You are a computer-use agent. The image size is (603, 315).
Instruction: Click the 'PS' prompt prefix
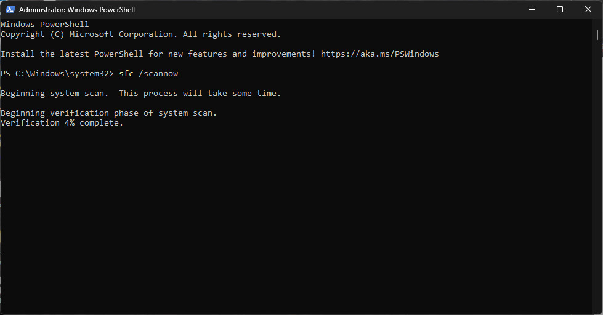(x=6, y=74)
